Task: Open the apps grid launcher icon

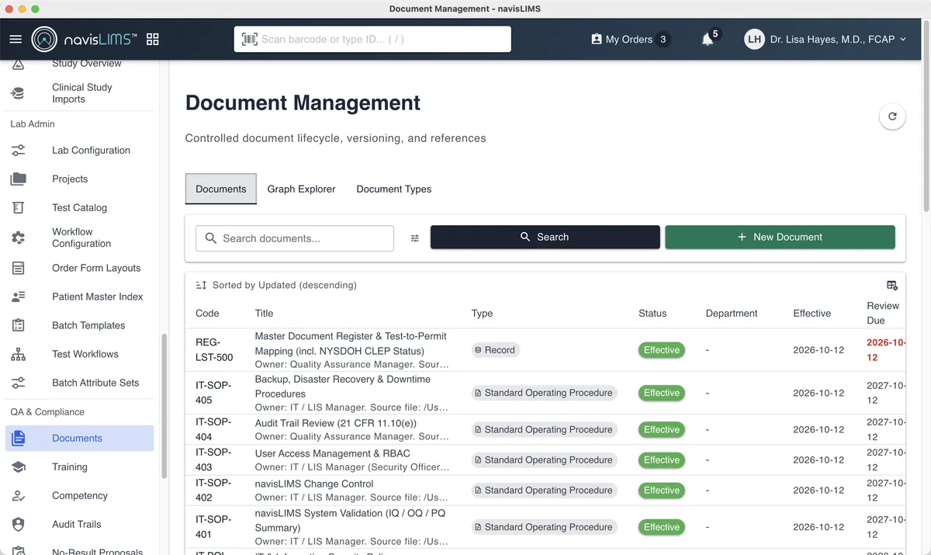Action: point(152,39)
